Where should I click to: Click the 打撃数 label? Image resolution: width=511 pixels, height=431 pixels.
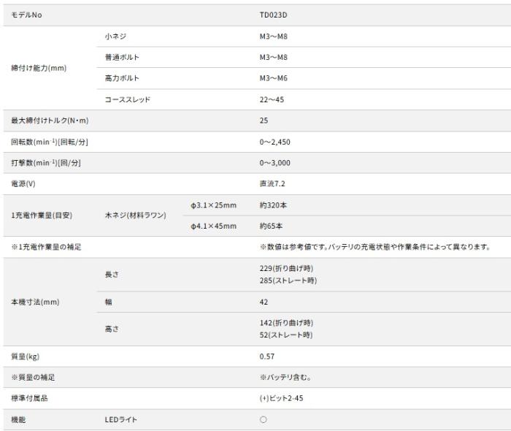point(46,163)
